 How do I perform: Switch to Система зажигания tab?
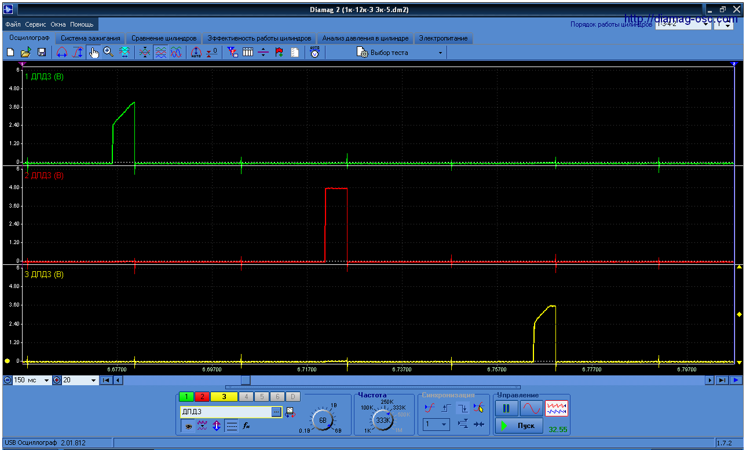coord(90,38)
